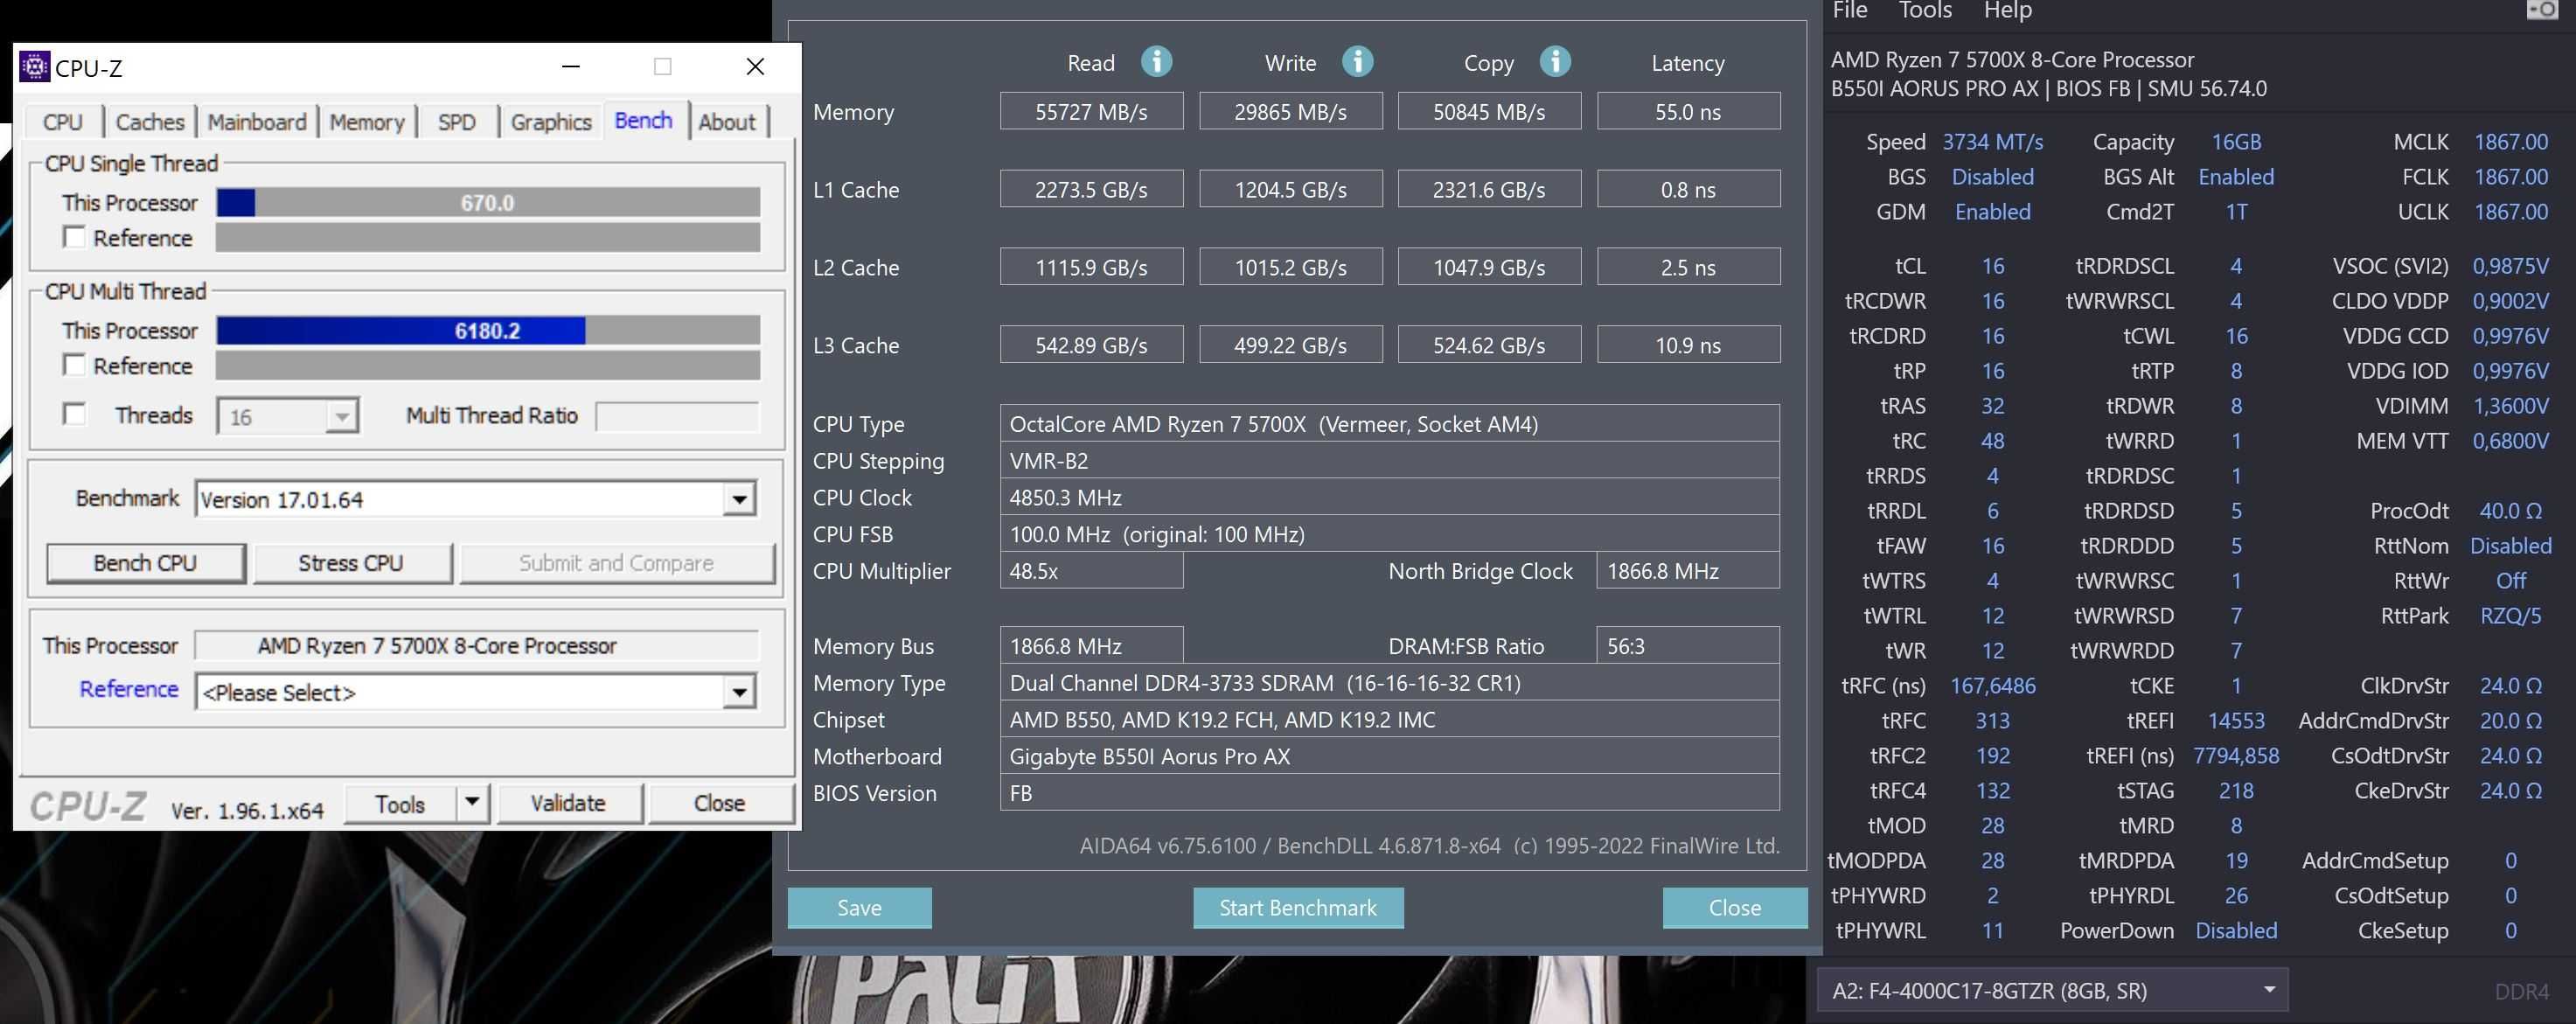Click Save in the AIDA64 benchmark window
Screen dimensions: 2576x1024
click(x=859, y=907)
